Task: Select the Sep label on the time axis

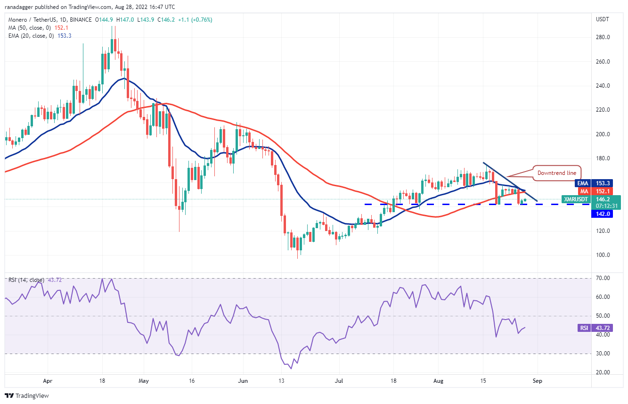Action: [x=536, y=380]
